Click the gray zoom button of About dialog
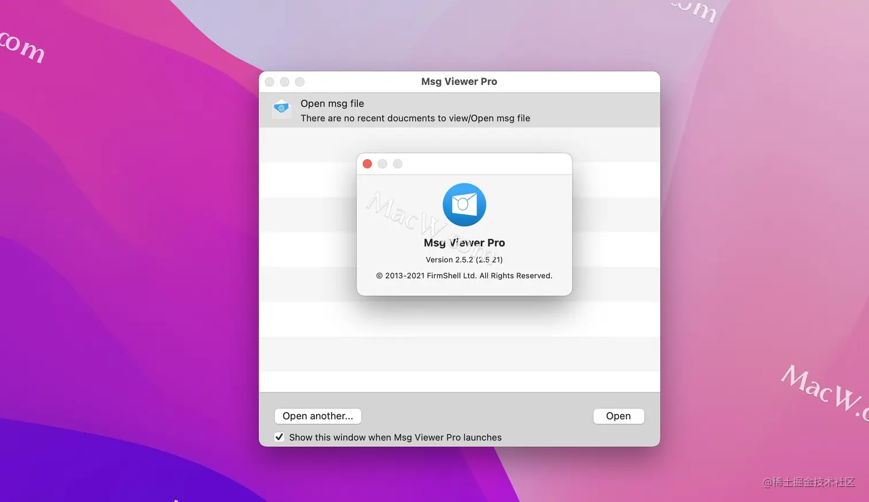The height and width of the screenshot is (502, 869). (x=398, y=164)
